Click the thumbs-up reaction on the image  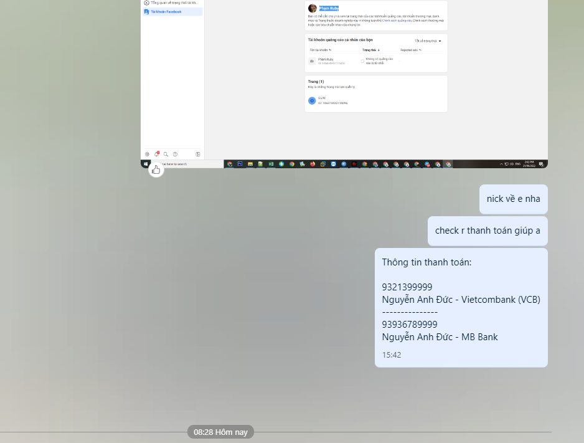pos(156,169)
